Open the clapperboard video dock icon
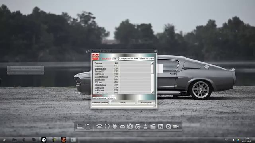The height and width of the screenshot is (143, 255). coord(153,126)
